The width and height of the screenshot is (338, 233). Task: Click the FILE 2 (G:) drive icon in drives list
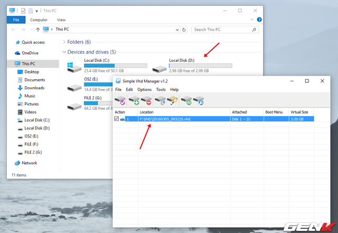point(74,107)
